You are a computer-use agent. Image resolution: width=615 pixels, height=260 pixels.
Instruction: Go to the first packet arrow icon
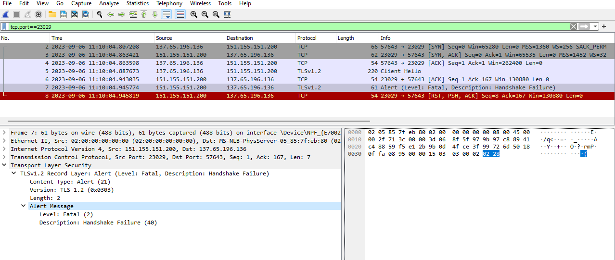143,14
